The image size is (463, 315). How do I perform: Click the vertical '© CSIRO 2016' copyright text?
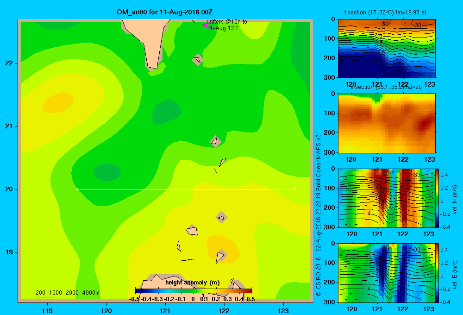[x=319, y=277]
